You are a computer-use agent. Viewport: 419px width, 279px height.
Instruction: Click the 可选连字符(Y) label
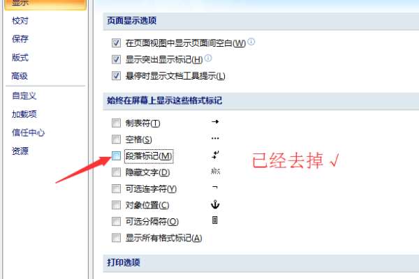[151, 189]
